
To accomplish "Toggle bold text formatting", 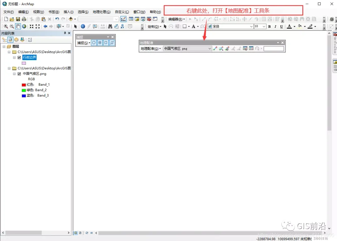I will pos(270,26).
